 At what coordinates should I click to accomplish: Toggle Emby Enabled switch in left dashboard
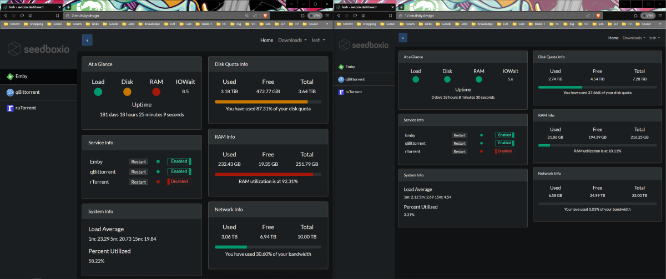pyautogui.click(x=179, y=161)
